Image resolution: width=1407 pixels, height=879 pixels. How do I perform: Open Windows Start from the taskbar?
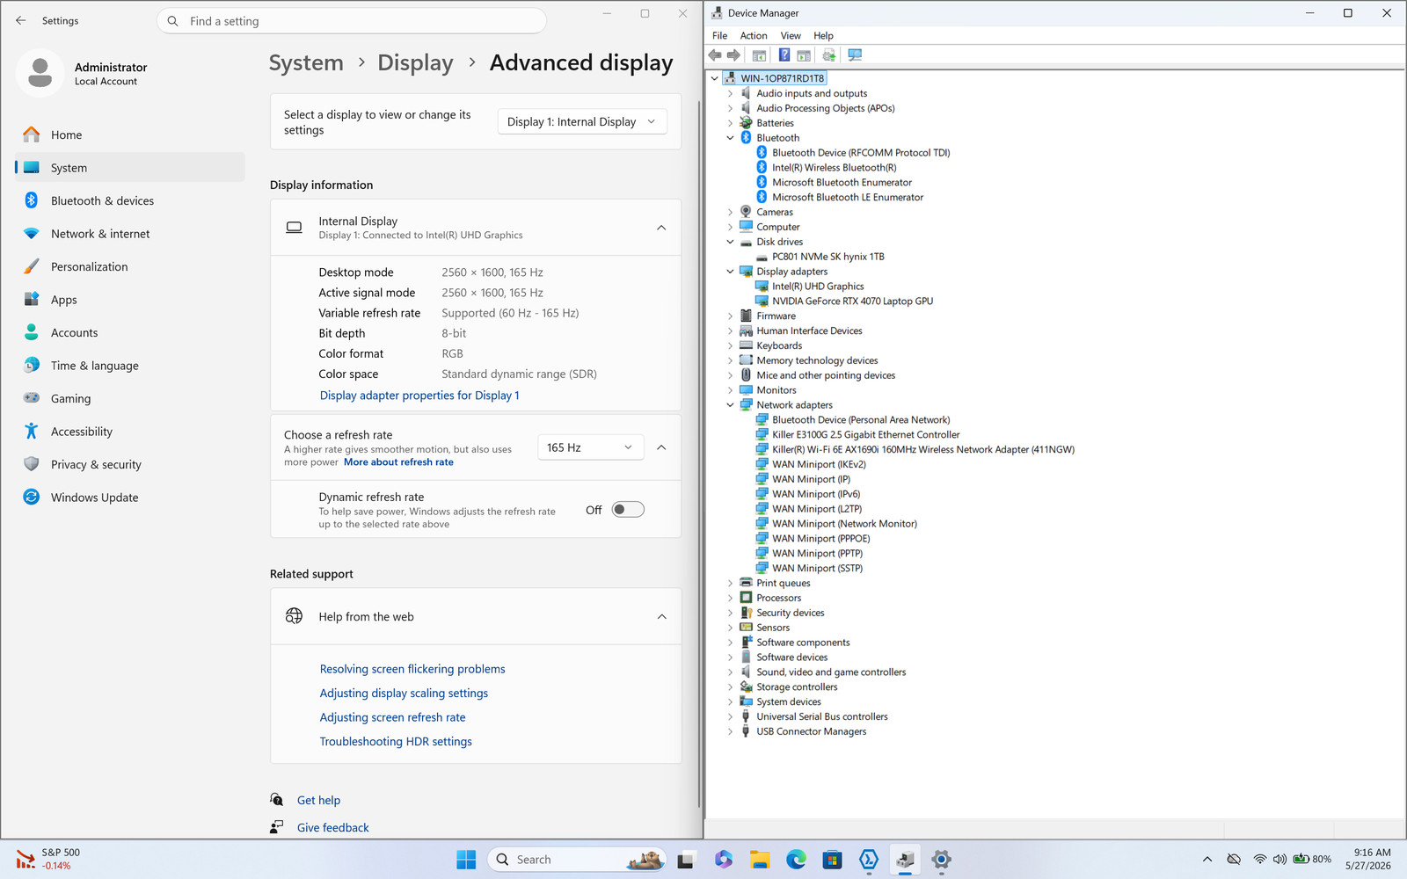466,860
